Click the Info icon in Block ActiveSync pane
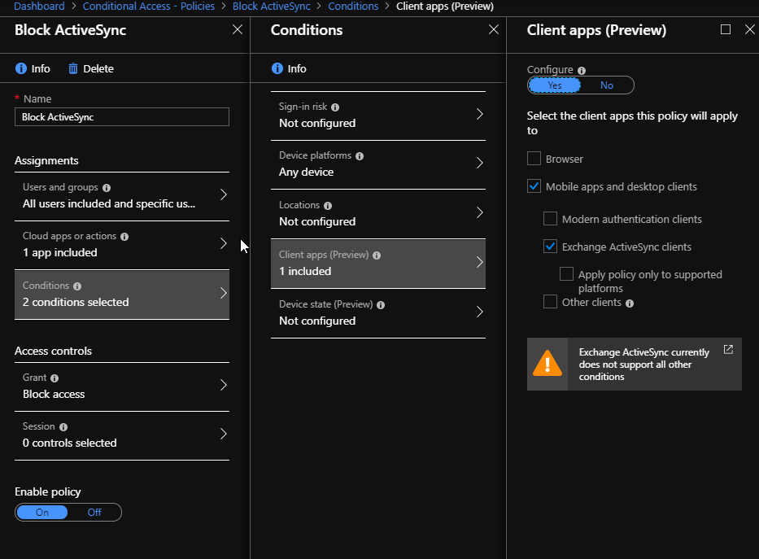Viewport: 759px width, 559px height. (x=21, y=68)
